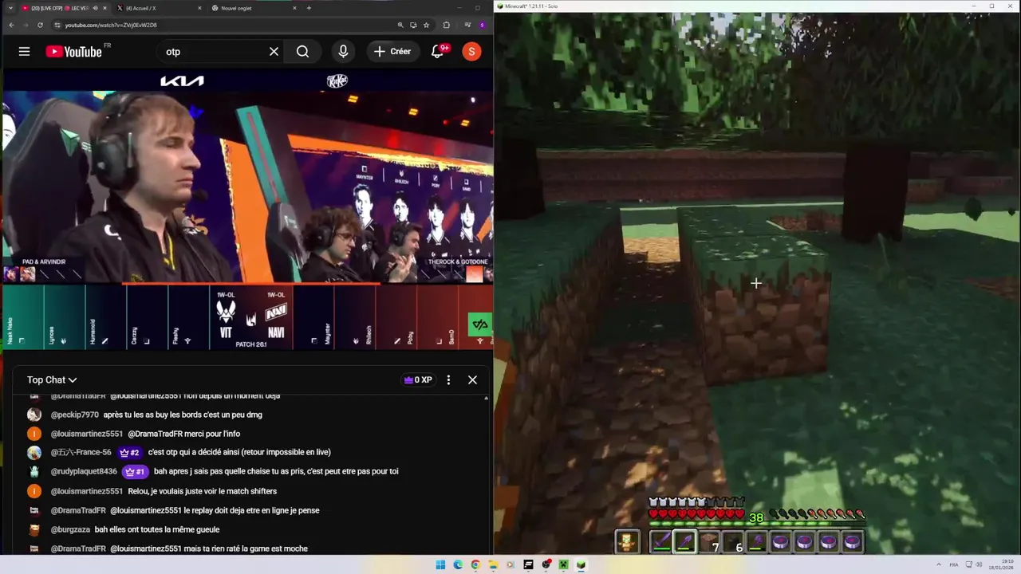Screen dimensions: 1021x574
Task: Open the YouTube guide hamburger menu
Action: pyautogui.click(x=24, y=51)
